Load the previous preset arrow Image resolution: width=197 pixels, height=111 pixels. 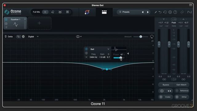143,12
